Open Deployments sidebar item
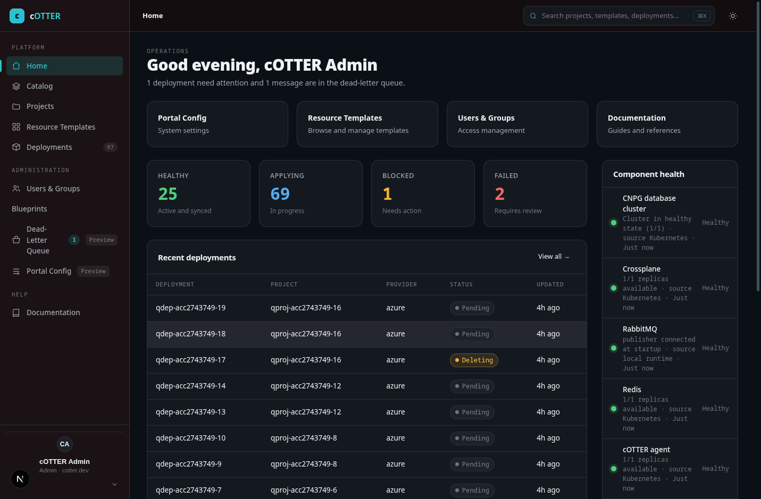 point(64,147)
